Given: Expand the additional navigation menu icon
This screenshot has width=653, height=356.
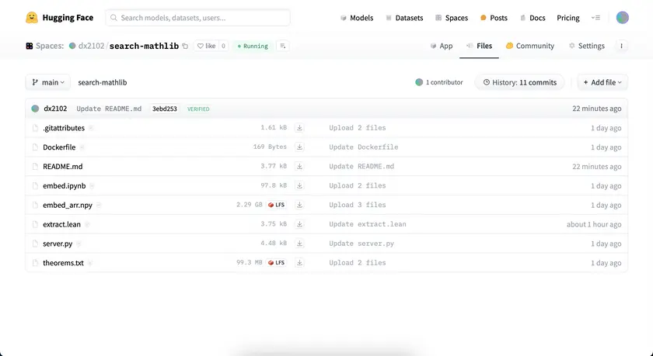Looking at the screenshot, I should [596, 18].
